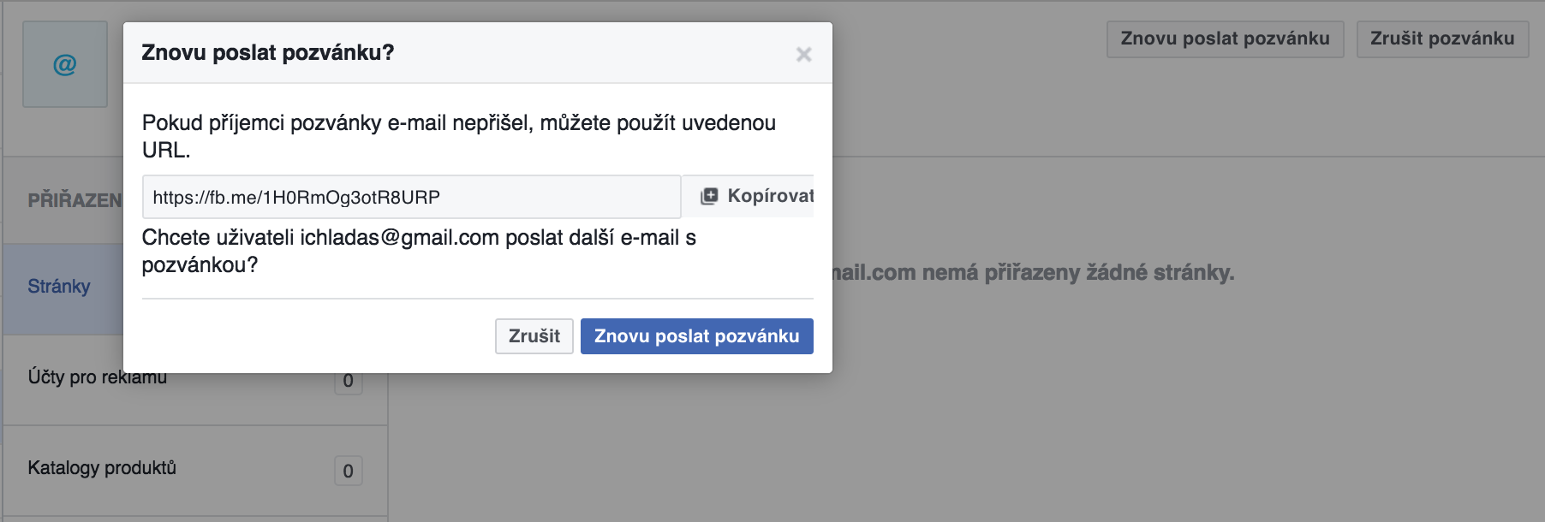Click the @ email avatar icon
The height and width of the screenshot is (522, 1545).
click(x=65, y=64)
